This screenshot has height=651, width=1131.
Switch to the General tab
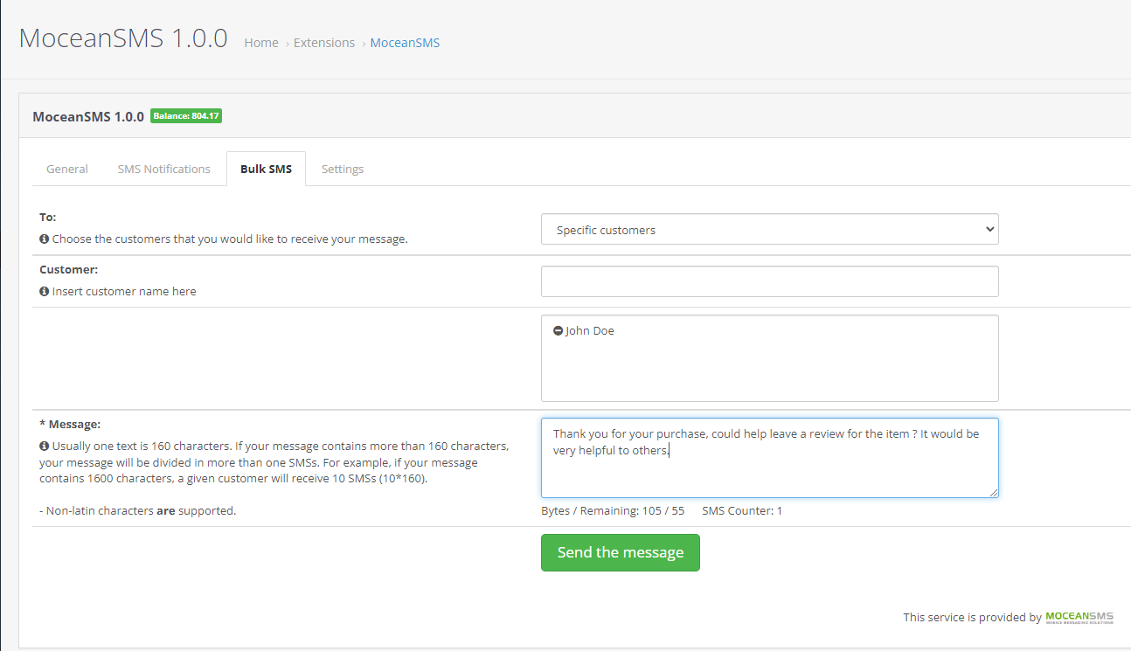pyautogui.click(x=66, y=168)
